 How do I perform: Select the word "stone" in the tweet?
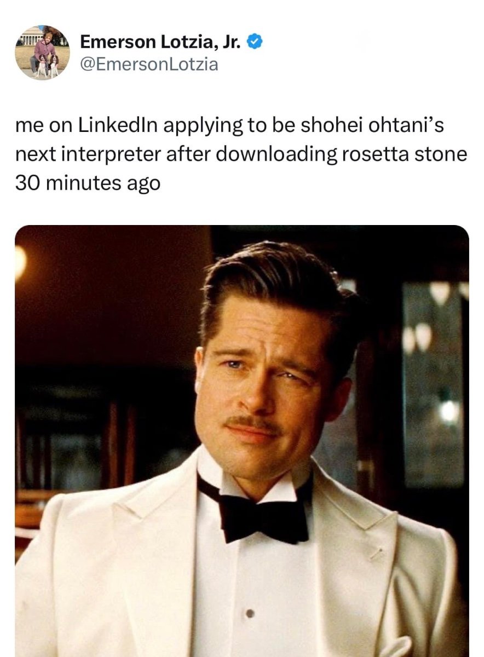pyautogui.click(x=441, y=154)
